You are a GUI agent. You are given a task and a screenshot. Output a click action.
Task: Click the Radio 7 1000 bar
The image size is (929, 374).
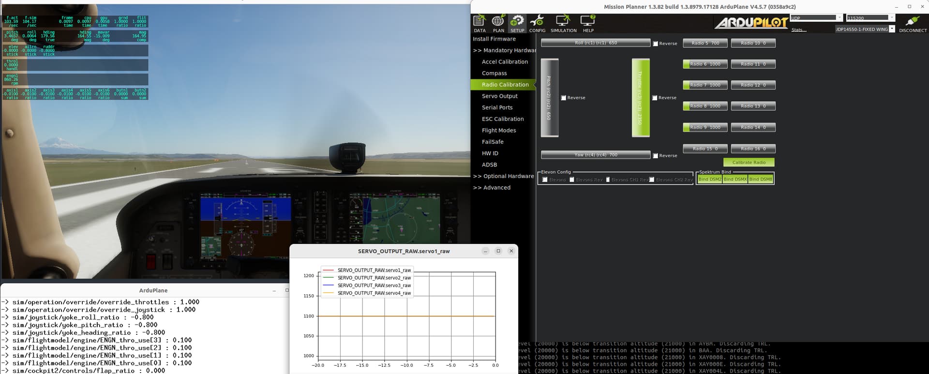[705, 85]
